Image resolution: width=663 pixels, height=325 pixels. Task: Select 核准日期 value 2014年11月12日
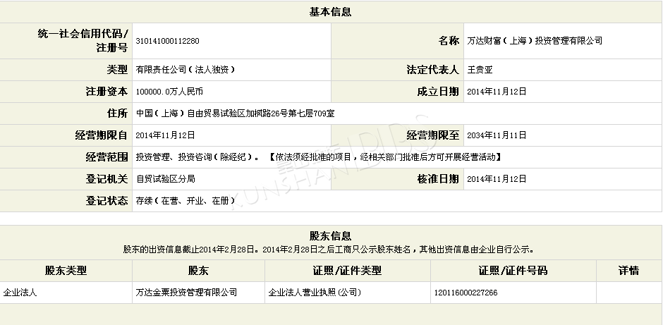(x=497, y=179)
